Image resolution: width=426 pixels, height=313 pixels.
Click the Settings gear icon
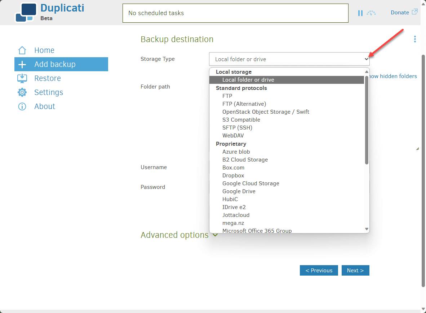(22, 92)
